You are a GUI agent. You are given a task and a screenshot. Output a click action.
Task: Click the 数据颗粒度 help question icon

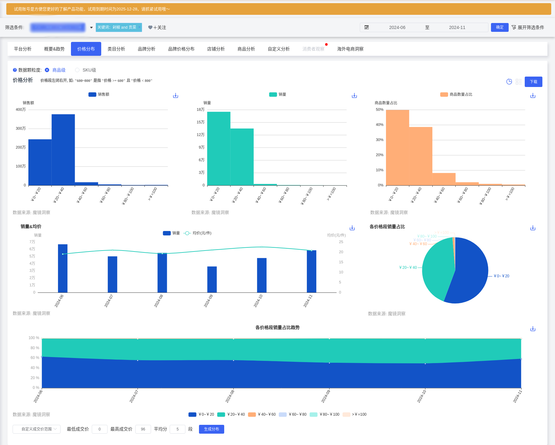(15, 70)
